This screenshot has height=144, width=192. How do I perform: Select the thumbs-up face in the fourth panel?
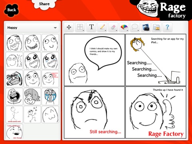pos(152,111)
